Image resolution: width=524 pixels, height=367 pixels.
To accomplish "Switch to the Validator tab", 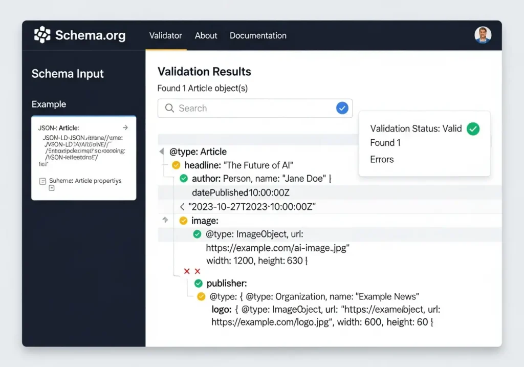I will coord(165,35).
